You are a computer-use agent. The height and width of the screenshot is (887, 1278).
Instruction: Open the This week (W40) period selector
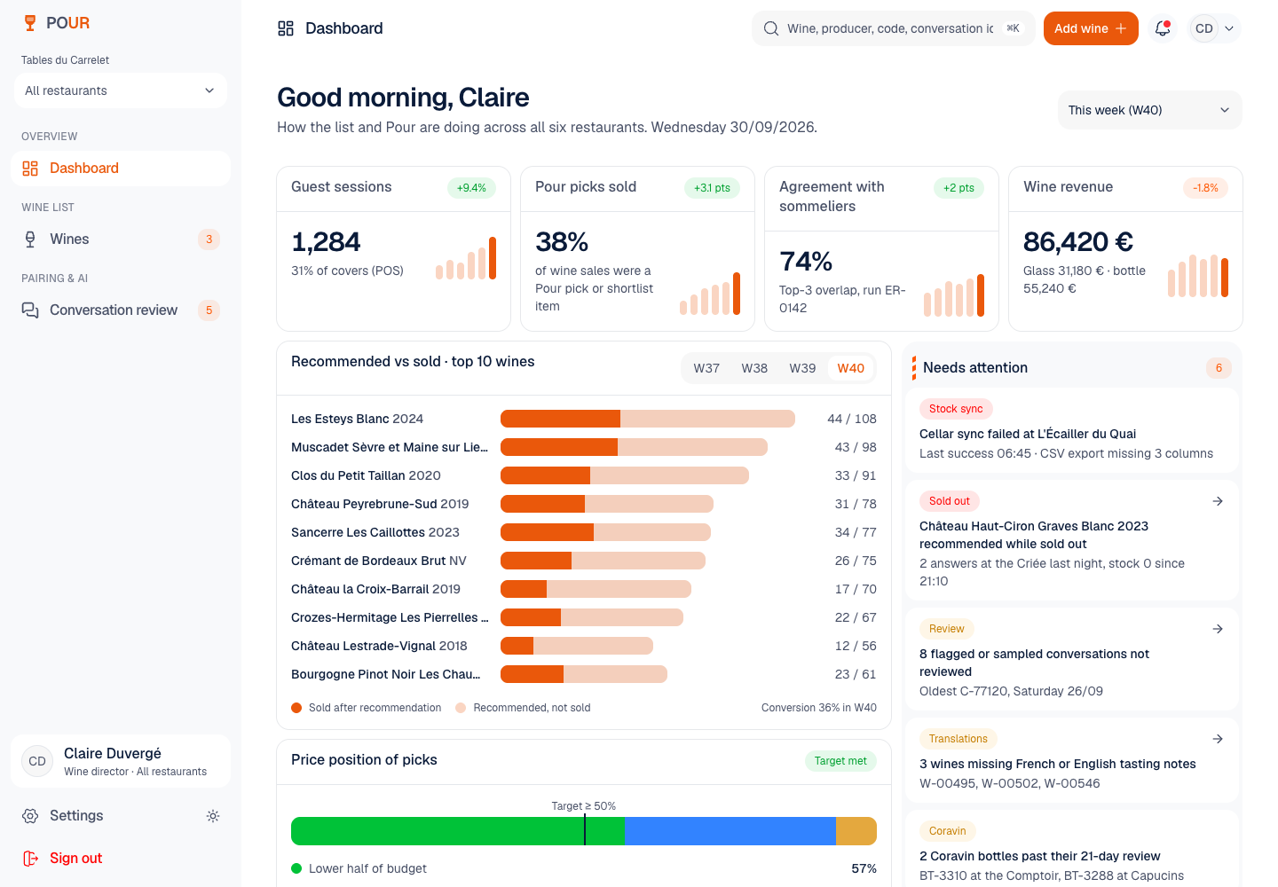[x=1149, y=110]
